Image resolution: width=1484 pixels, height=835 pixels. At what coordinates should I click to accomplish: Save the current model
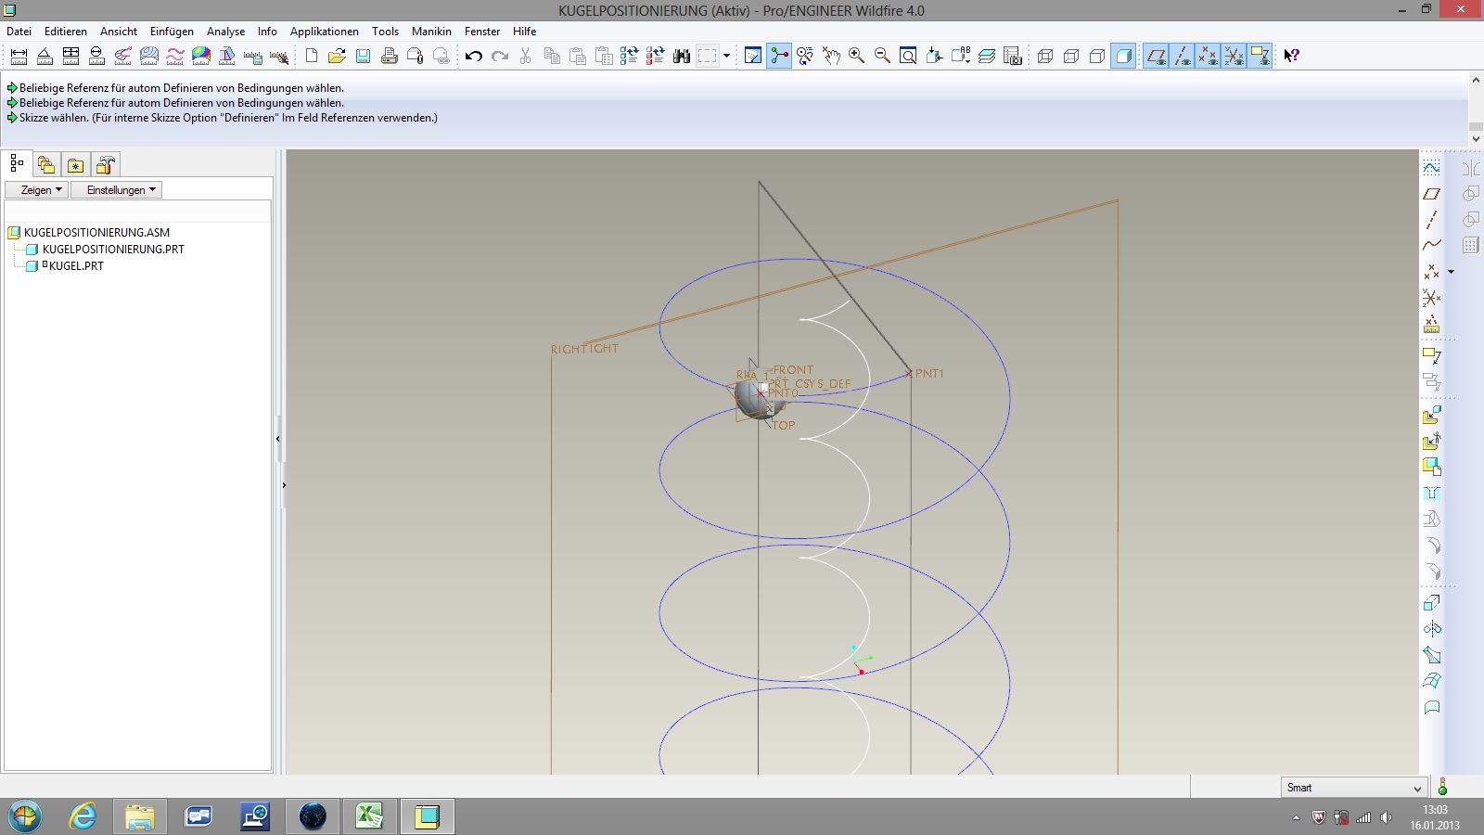pos(364,56)
